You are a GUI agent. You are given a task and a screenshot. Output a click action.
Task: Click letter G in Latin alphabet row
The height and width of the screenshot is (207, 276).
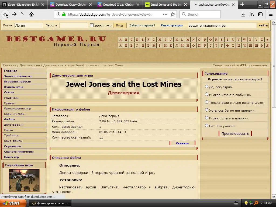coord(154,40)
